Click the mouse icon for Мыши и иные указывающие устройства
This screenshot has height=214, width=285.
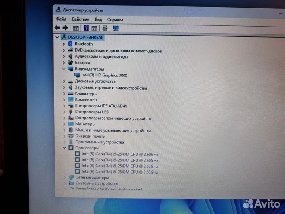pyautogui.click(x=71, y=130)
